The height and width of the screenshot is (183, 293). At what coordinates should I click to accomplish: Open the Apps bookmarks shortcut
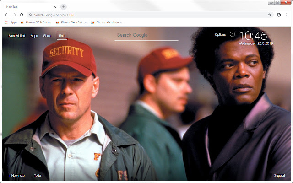pos(11,22)
